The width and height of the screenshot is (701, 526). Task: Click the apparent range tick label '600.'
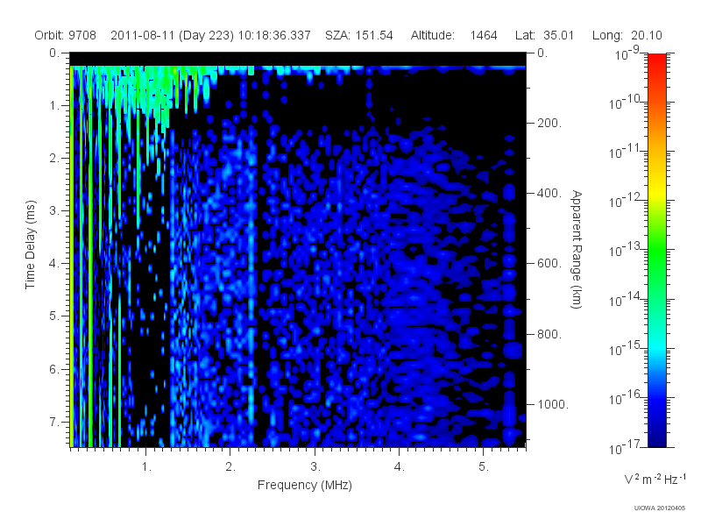(x=549, y=264)
